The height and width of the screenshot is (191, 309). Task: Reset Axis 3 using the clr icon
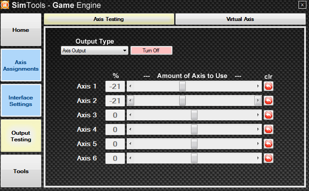click(x=268, y=115)
